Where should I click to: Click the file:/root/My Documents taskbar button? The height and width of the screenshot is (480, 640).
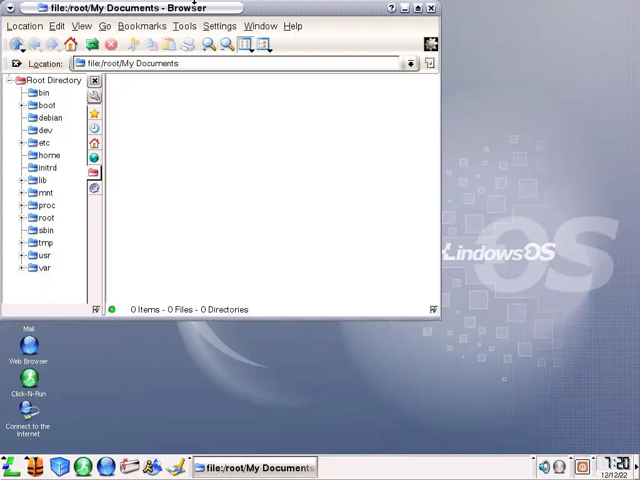(x=255, y=467)
